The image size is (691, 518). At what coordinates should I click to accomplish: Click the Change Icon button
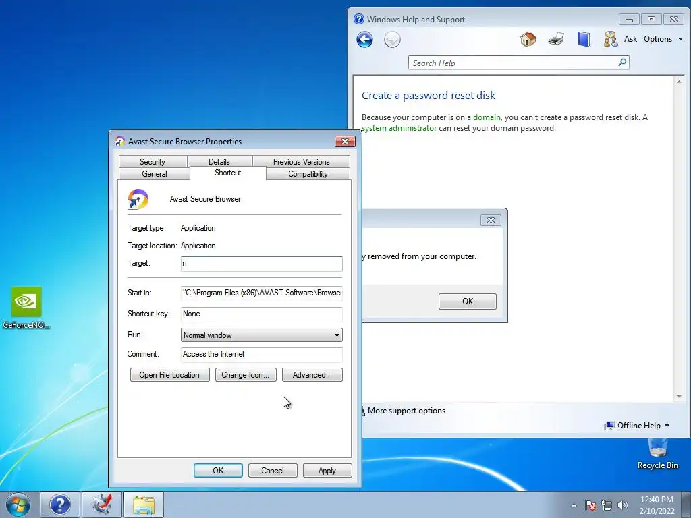click(246, 375)
